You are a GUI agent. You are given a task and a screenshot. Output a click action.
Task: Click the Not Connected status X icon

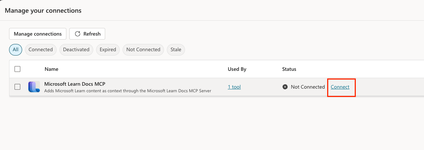(285, 87)
